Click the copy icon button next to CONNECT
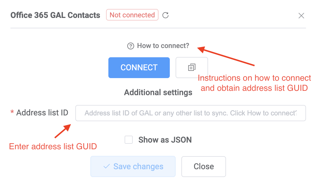This screenshot has height=188, width=317. coord(192,67)
